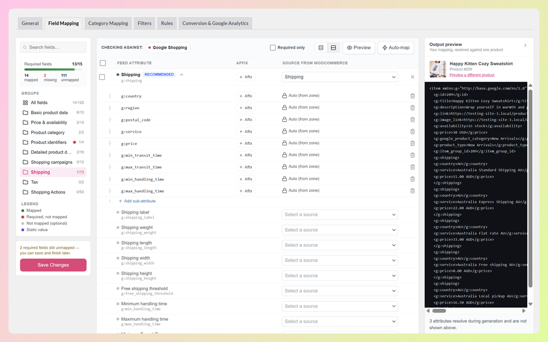
Task: Click the Happy Kitten sweatshirt thumbnail
Action: point(438,69)
